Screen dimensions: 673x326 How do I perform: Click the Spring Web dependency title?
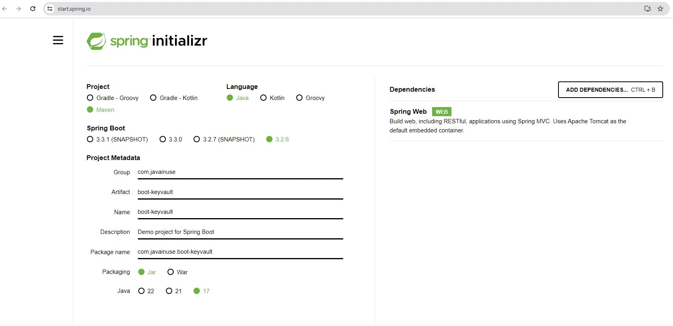tap(408, 111)
